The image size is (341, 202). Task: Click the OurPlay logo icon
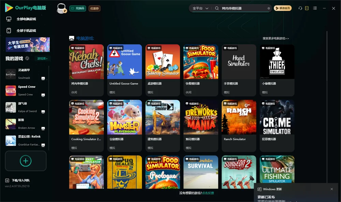(9, 8)
